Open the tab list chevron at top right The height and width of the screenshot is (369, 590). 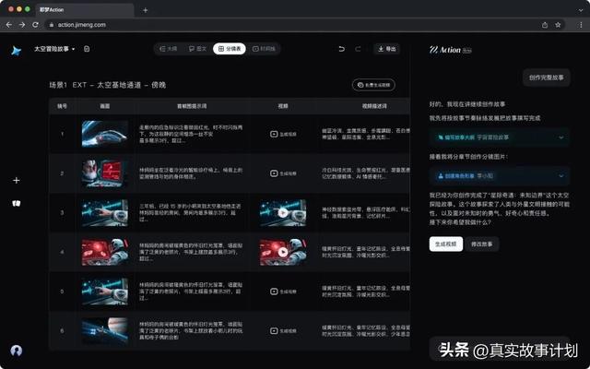[x=581, y=10]
